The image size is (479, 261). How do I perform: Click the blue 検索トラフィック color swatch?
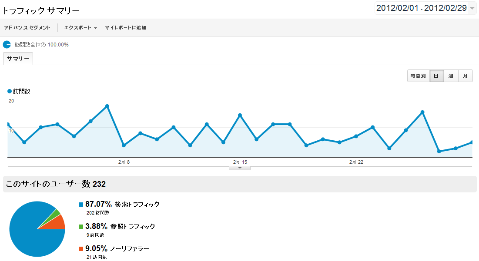point(81,205)
